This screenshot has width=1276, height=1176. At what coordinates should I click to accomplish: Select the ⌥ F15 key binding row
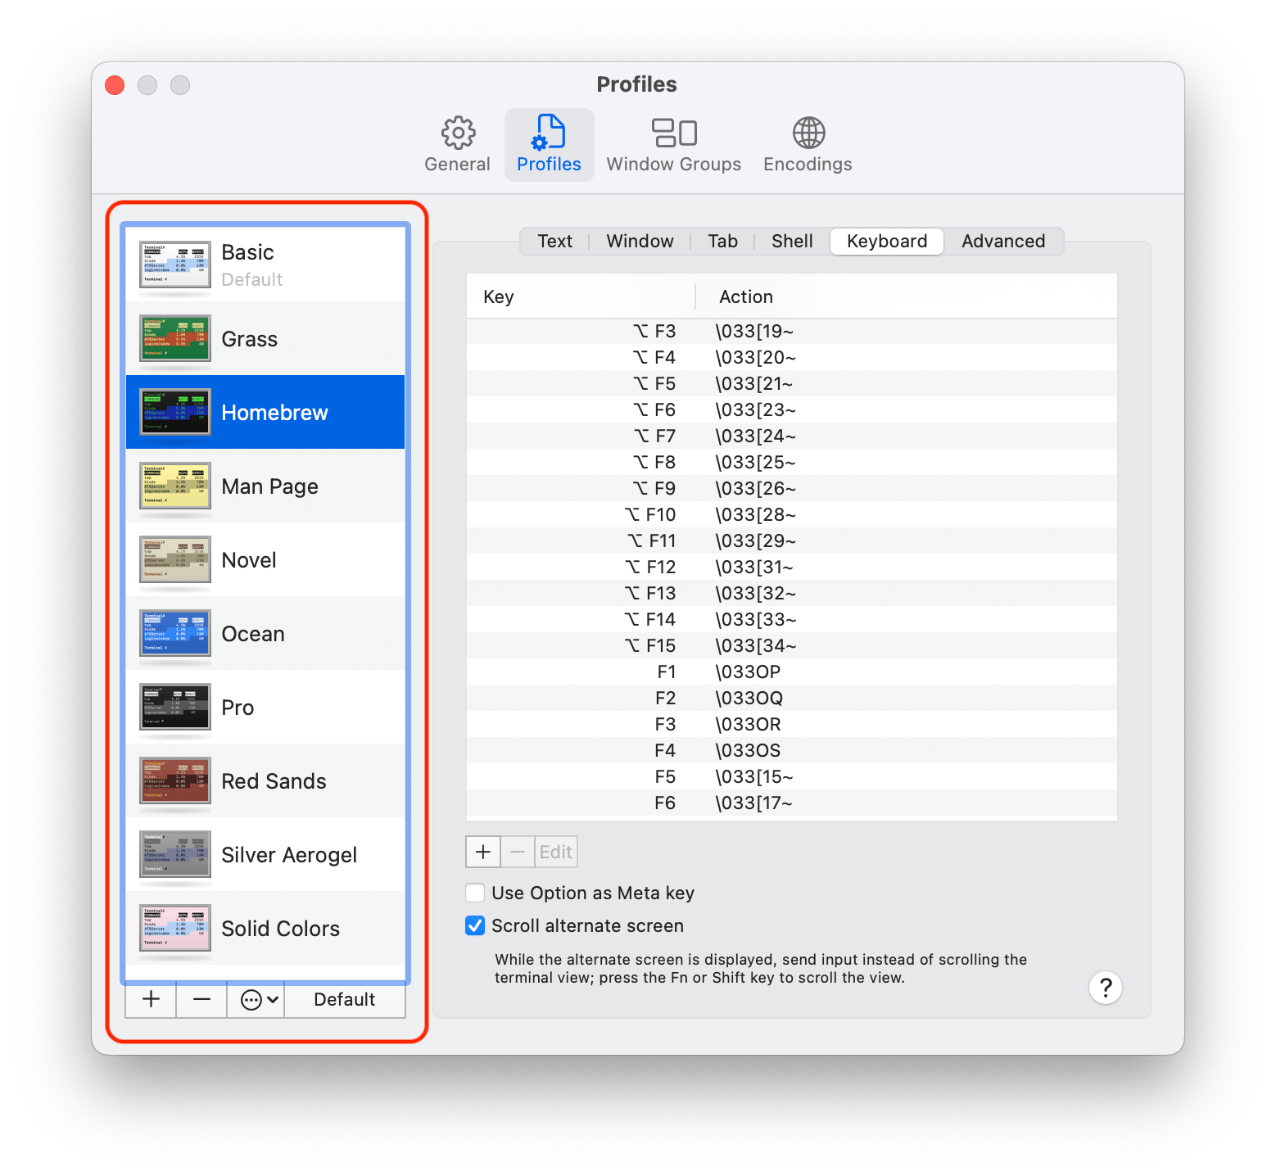(792, 646)
